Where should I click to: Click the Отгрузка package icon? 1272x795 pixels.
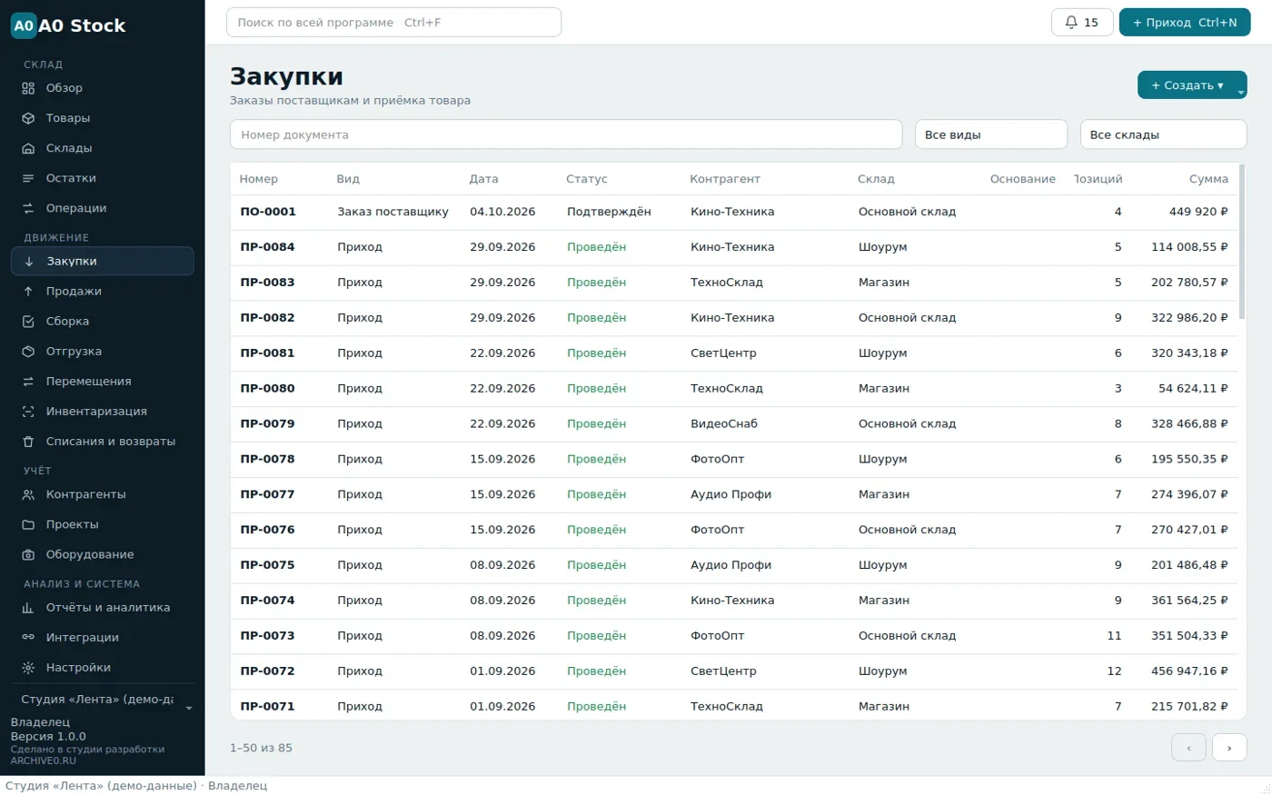click(28, 352)
